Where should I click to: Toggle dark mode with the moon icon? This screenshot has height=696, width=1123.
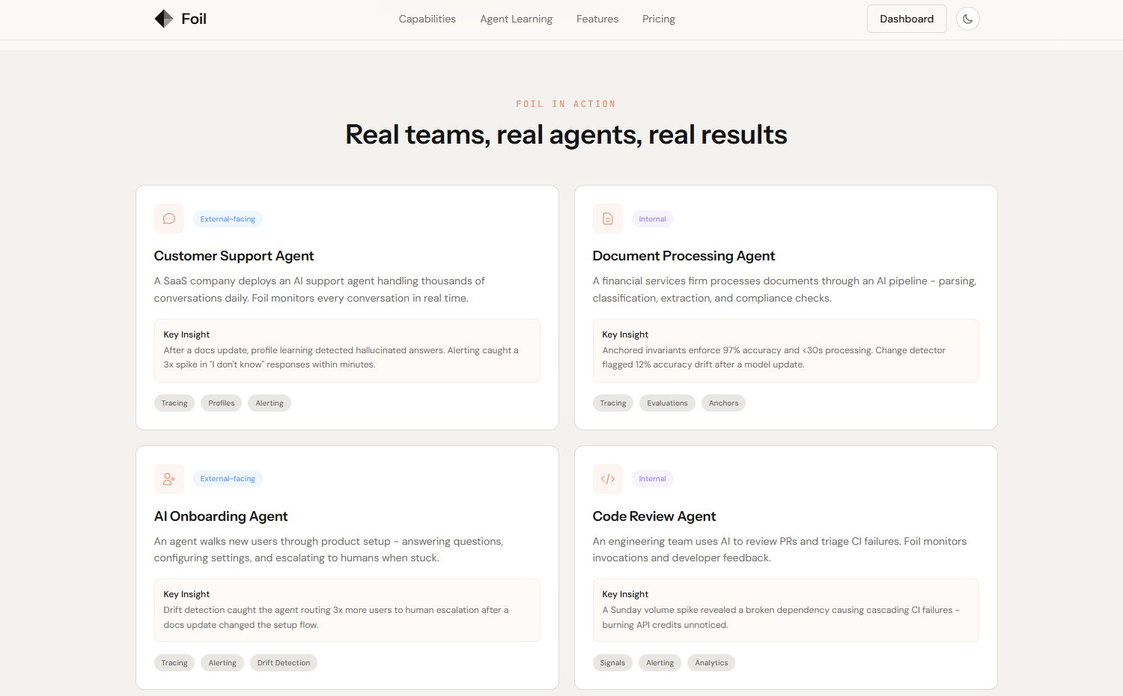coord(968,19)
